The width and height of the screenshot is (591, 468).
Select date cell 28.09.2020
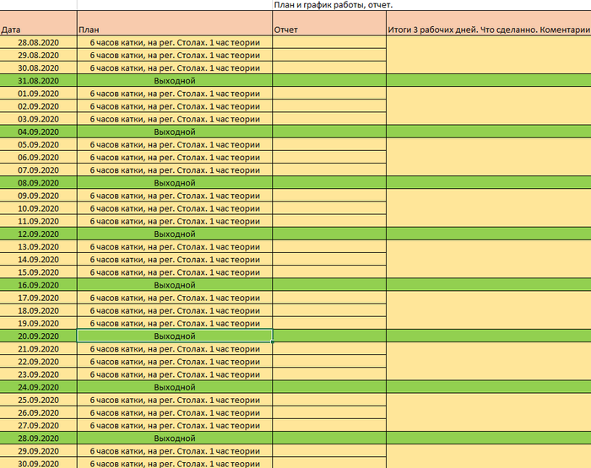coord(39,438)
